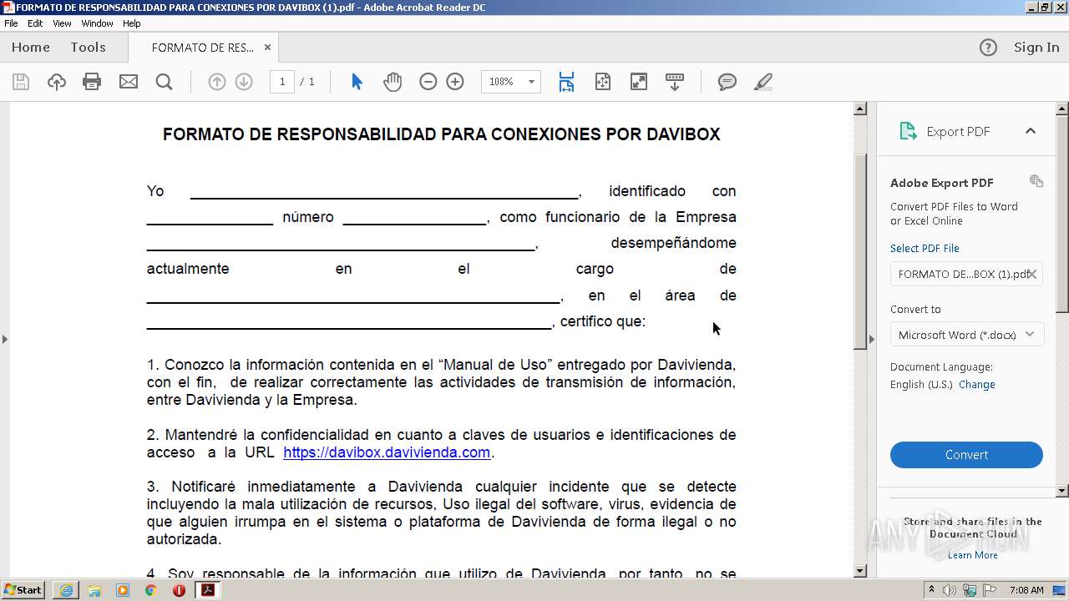Show hidden tray icons arrow
This screenshot has width=1069, height=601.
click(x=932, y=590)
